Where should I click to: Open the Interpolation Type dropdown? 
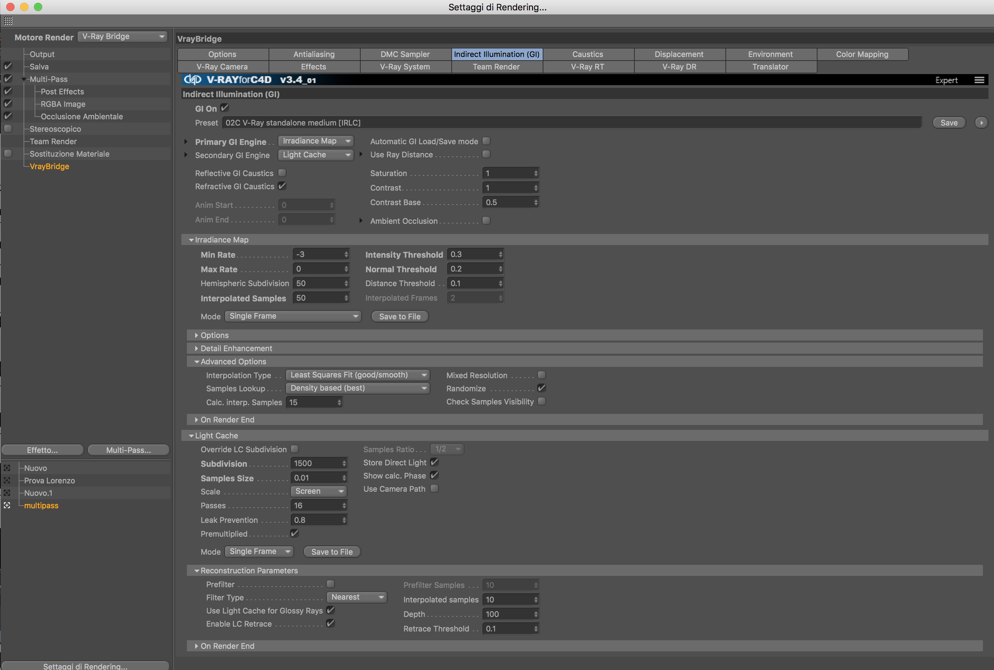pyautogui.click(x=358, y=375)
